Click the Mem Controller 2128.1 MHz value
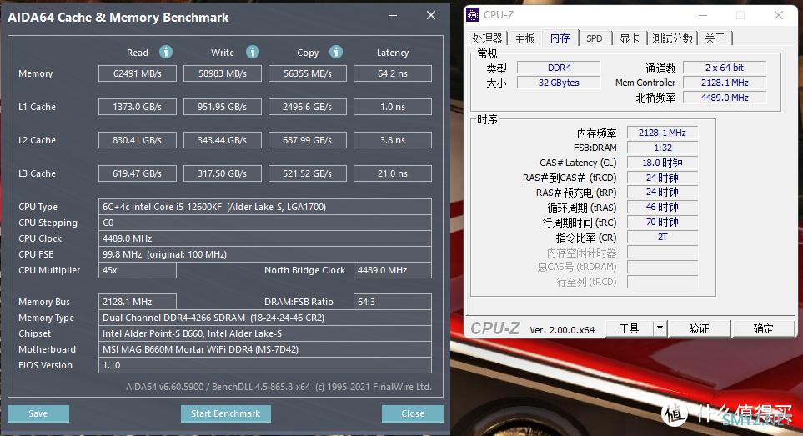Viewport: 803px width, 436px height. point(725,83)
